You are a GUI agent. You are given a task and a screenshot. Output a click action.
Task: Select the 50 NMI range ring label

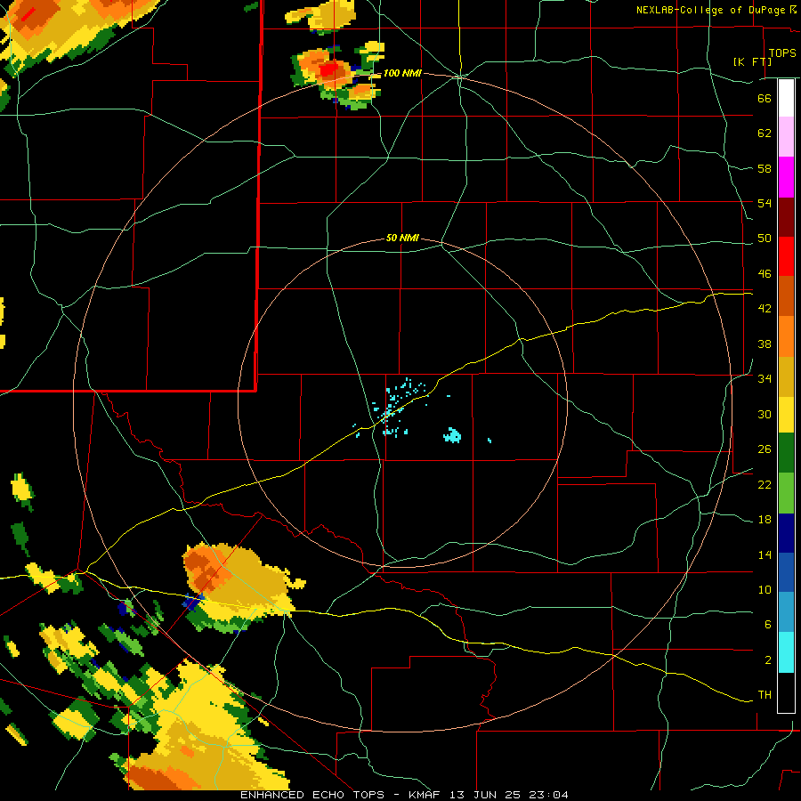[402, 238]
